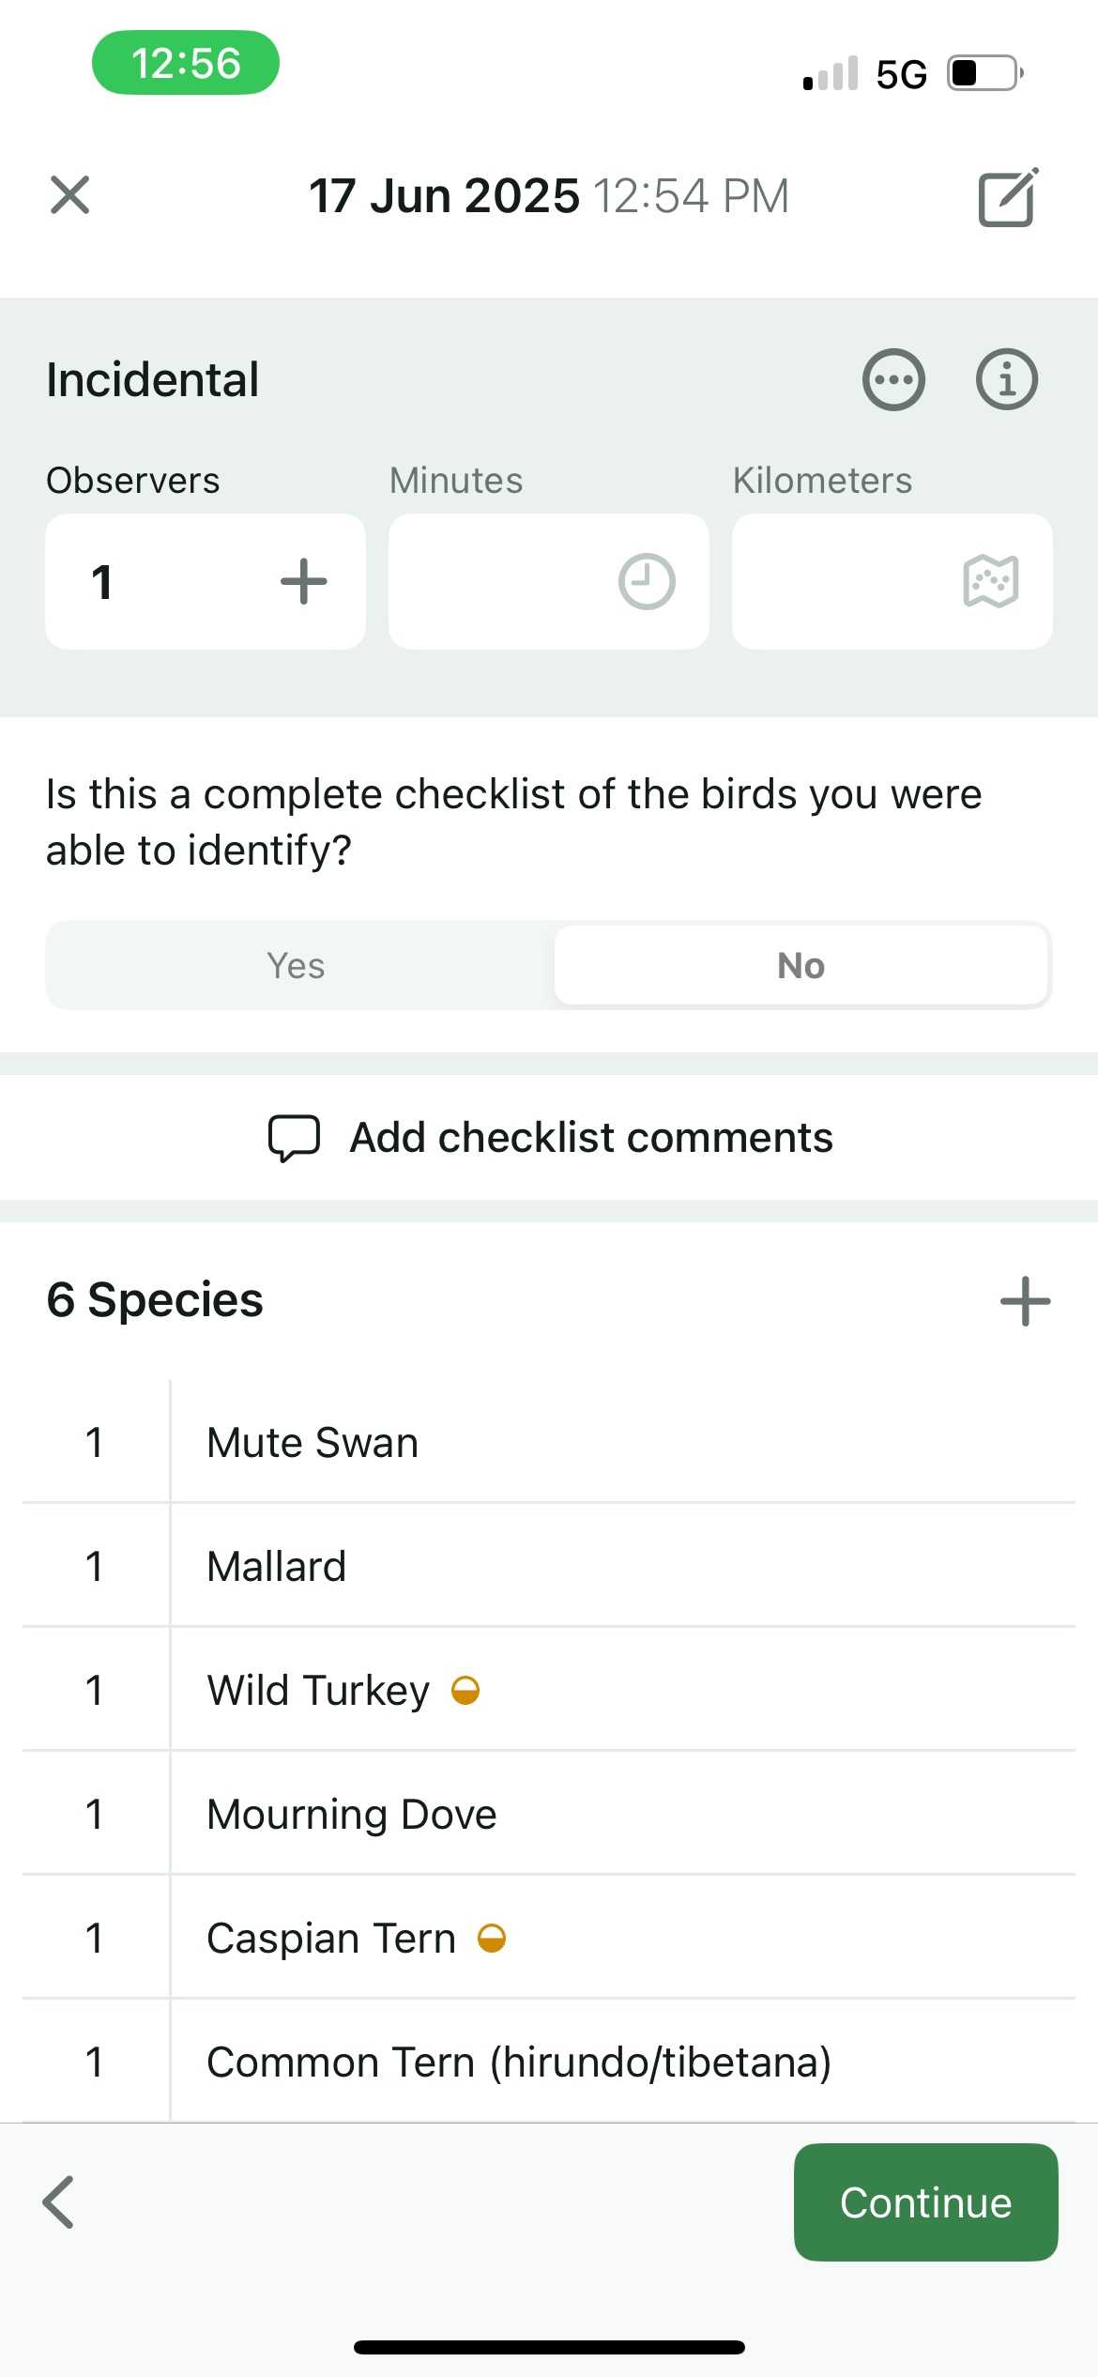
Task: Tap the info icon beside Incidental
Action: 1007,380
